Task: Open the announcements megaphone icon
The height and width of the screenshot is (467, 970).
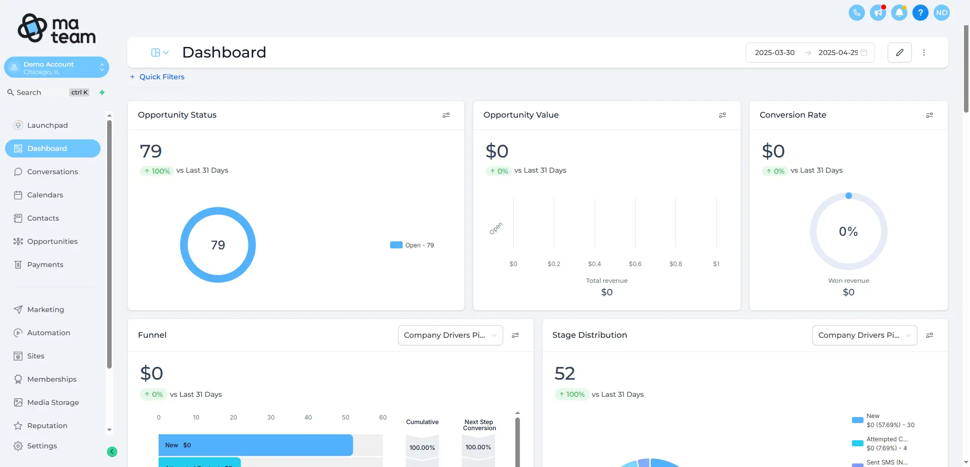Action: [x=878, y=13]
